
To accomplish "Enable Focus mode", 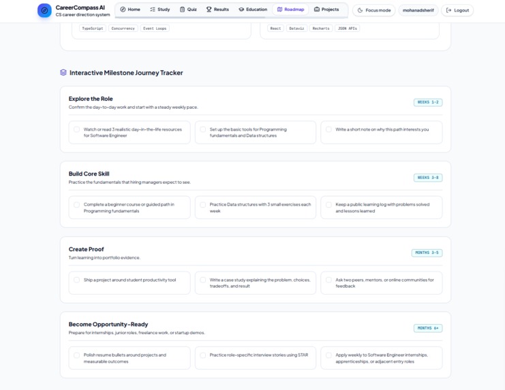I will pyautogui.click(x=374, y=10).
